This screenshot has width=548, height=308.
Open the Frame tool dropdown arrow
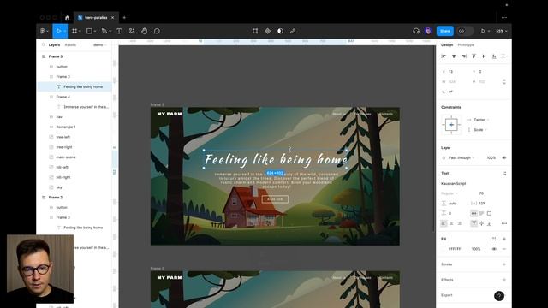point(80,31)
